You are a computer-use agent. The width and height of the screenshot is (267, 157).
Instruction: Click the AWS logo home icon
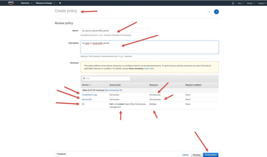[x=11, y=3]
